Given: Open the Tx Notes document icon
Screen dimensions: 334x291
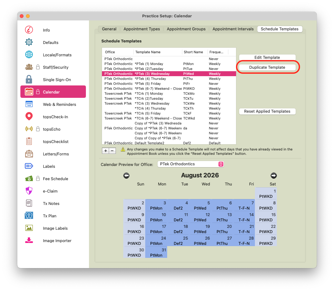Looking at the screenshot, I should pyautogui.click(x=29, y=203).
